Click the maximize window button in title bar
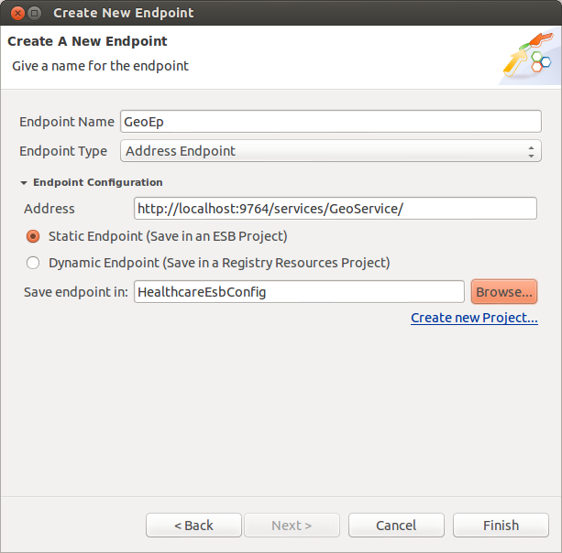 [35, 13]
